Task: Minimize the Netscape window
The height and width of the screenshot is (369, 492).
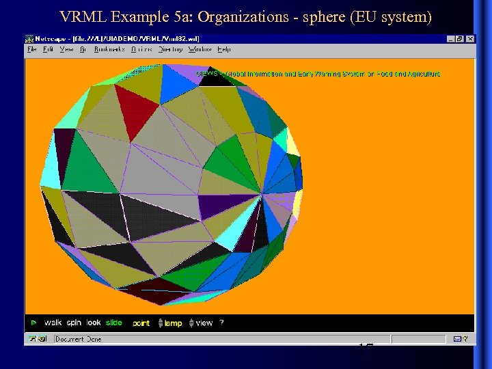Action: pos(450,39)
